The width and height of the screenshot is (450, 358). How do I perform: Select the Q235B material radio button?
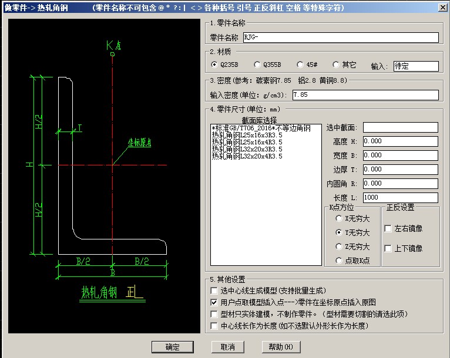[214, 65]
